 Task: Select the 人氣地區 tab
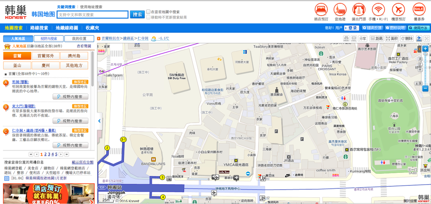tap(18, 38)
